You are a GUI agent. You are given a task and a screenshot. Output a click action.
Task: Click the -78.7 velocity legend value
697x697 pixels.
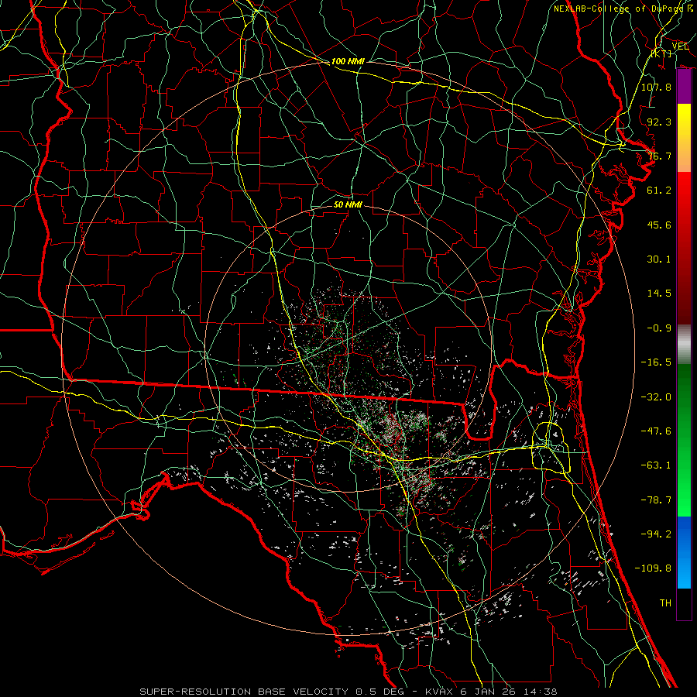[656, 500]
